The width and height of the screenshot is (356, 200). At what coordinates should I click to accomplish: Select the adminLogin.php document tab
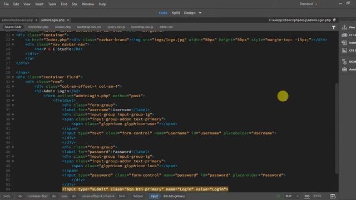pyautogui.click(x=53, y=20)
